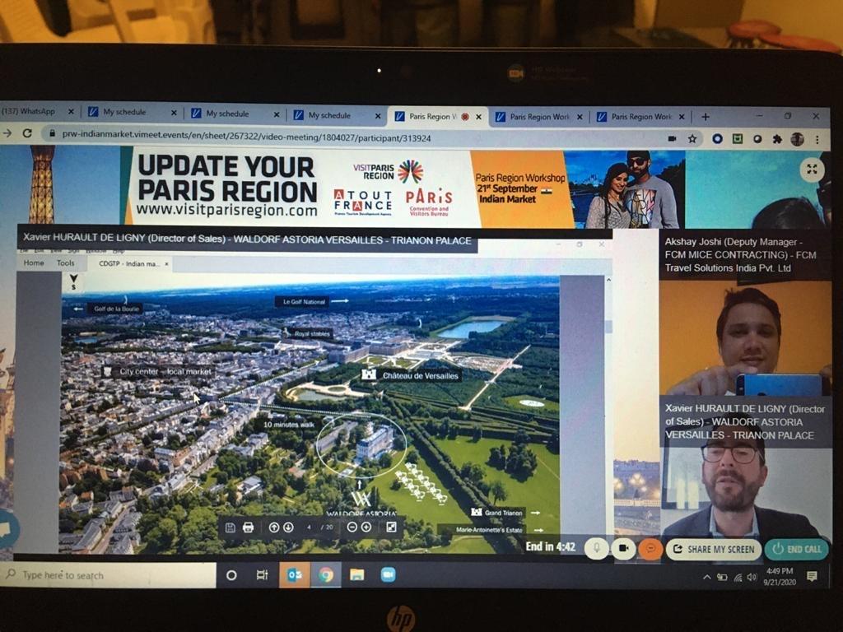Click the green square extension icon

tap(738, 138)
